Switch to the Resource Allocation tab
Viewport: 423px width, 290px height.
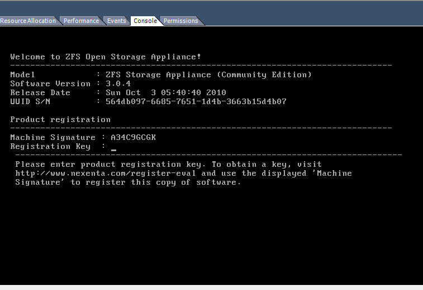[28, 21]
